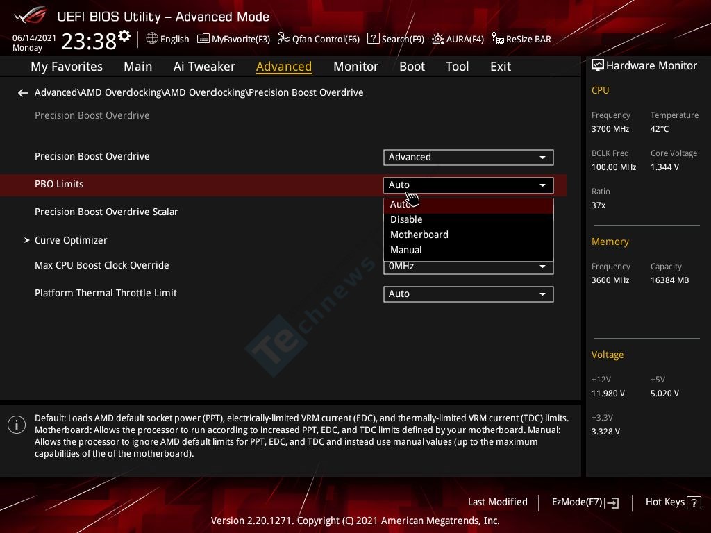
Task: Choose Manual in the PBO Limits list
Action: coord(469,250)
